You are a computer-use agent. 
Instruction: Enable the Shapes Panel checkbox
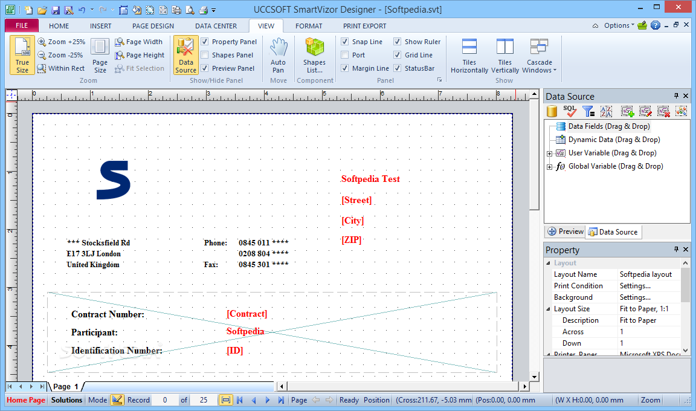[205, 55]
